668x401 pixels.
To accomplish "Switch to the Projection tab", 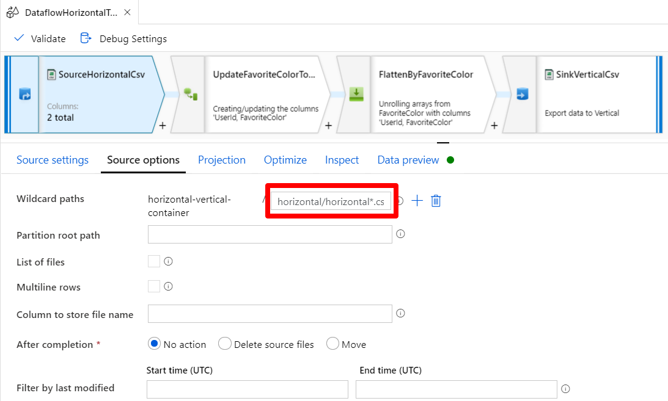I will click(222, 160).
